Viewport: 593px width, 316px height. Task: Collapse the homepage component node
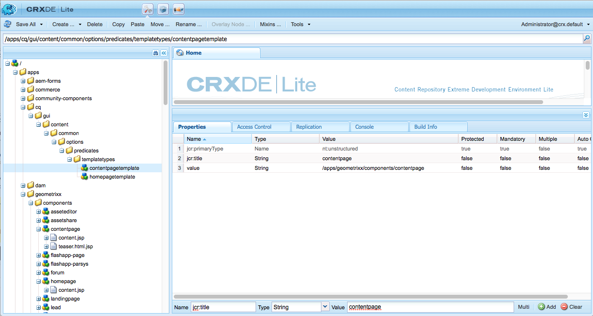39,281
